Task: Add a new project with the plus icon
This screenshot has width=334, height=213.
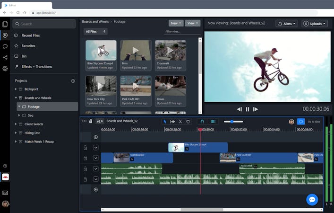Action: point(73,81)
